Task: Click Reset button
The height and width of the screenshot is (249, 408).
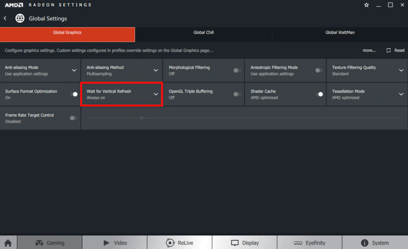Action: [x=396, y=50]
